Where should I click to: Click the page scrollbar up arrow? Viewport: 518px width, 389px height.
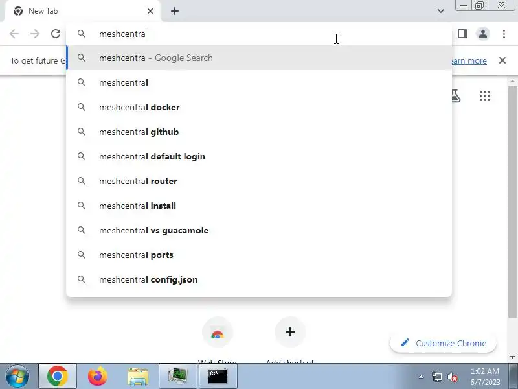[x=512, y=81]
